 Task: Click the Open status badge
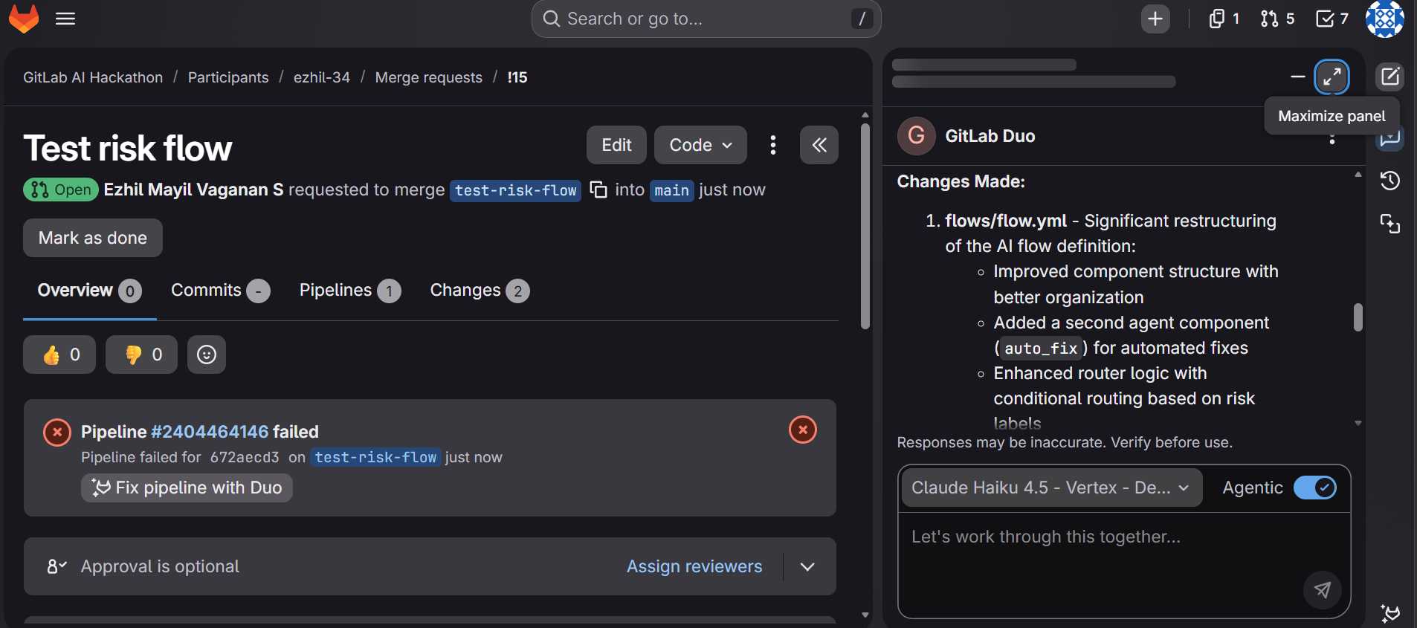click(x=61, y=190)
